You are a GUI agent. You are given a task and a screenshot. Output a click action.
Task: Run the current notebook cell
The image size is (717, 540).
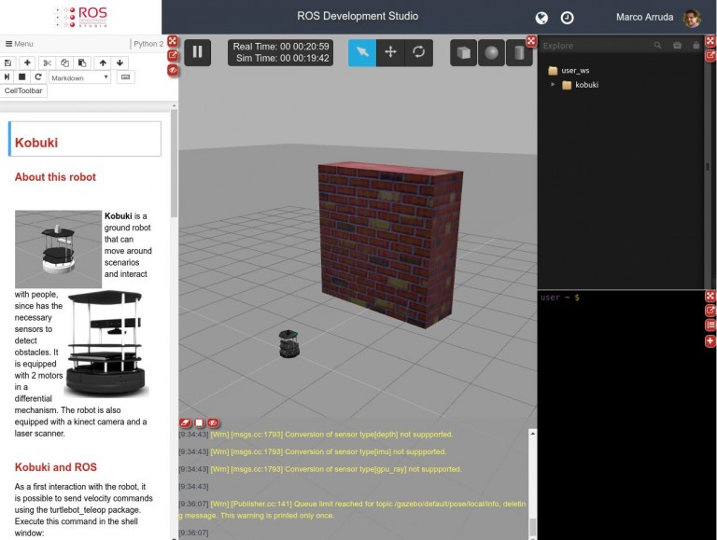(x=7, y=77)
